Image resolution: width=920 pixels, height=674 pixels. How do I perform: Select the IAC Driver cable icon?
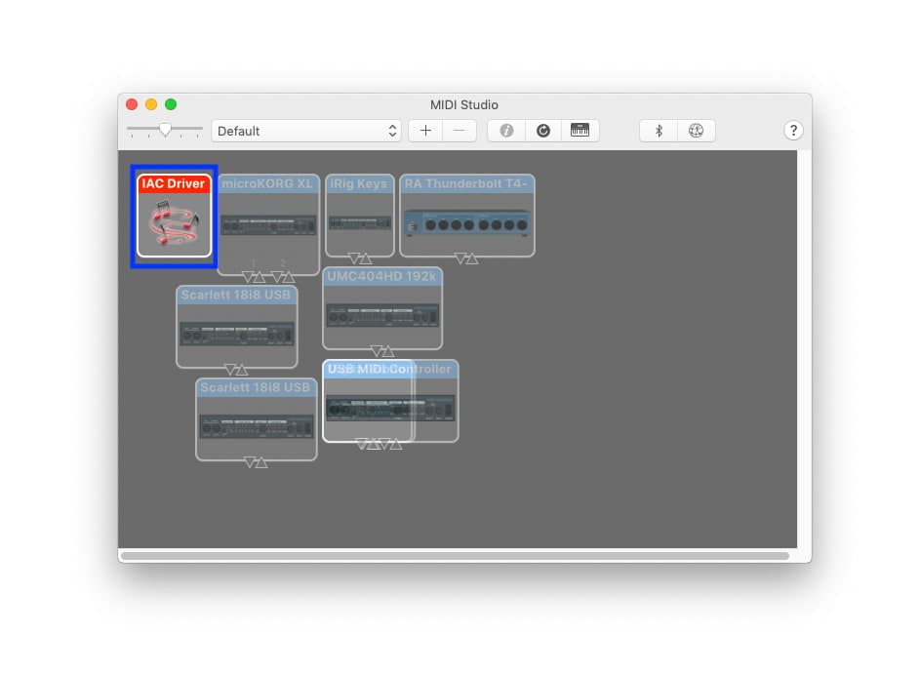(173, 217)
